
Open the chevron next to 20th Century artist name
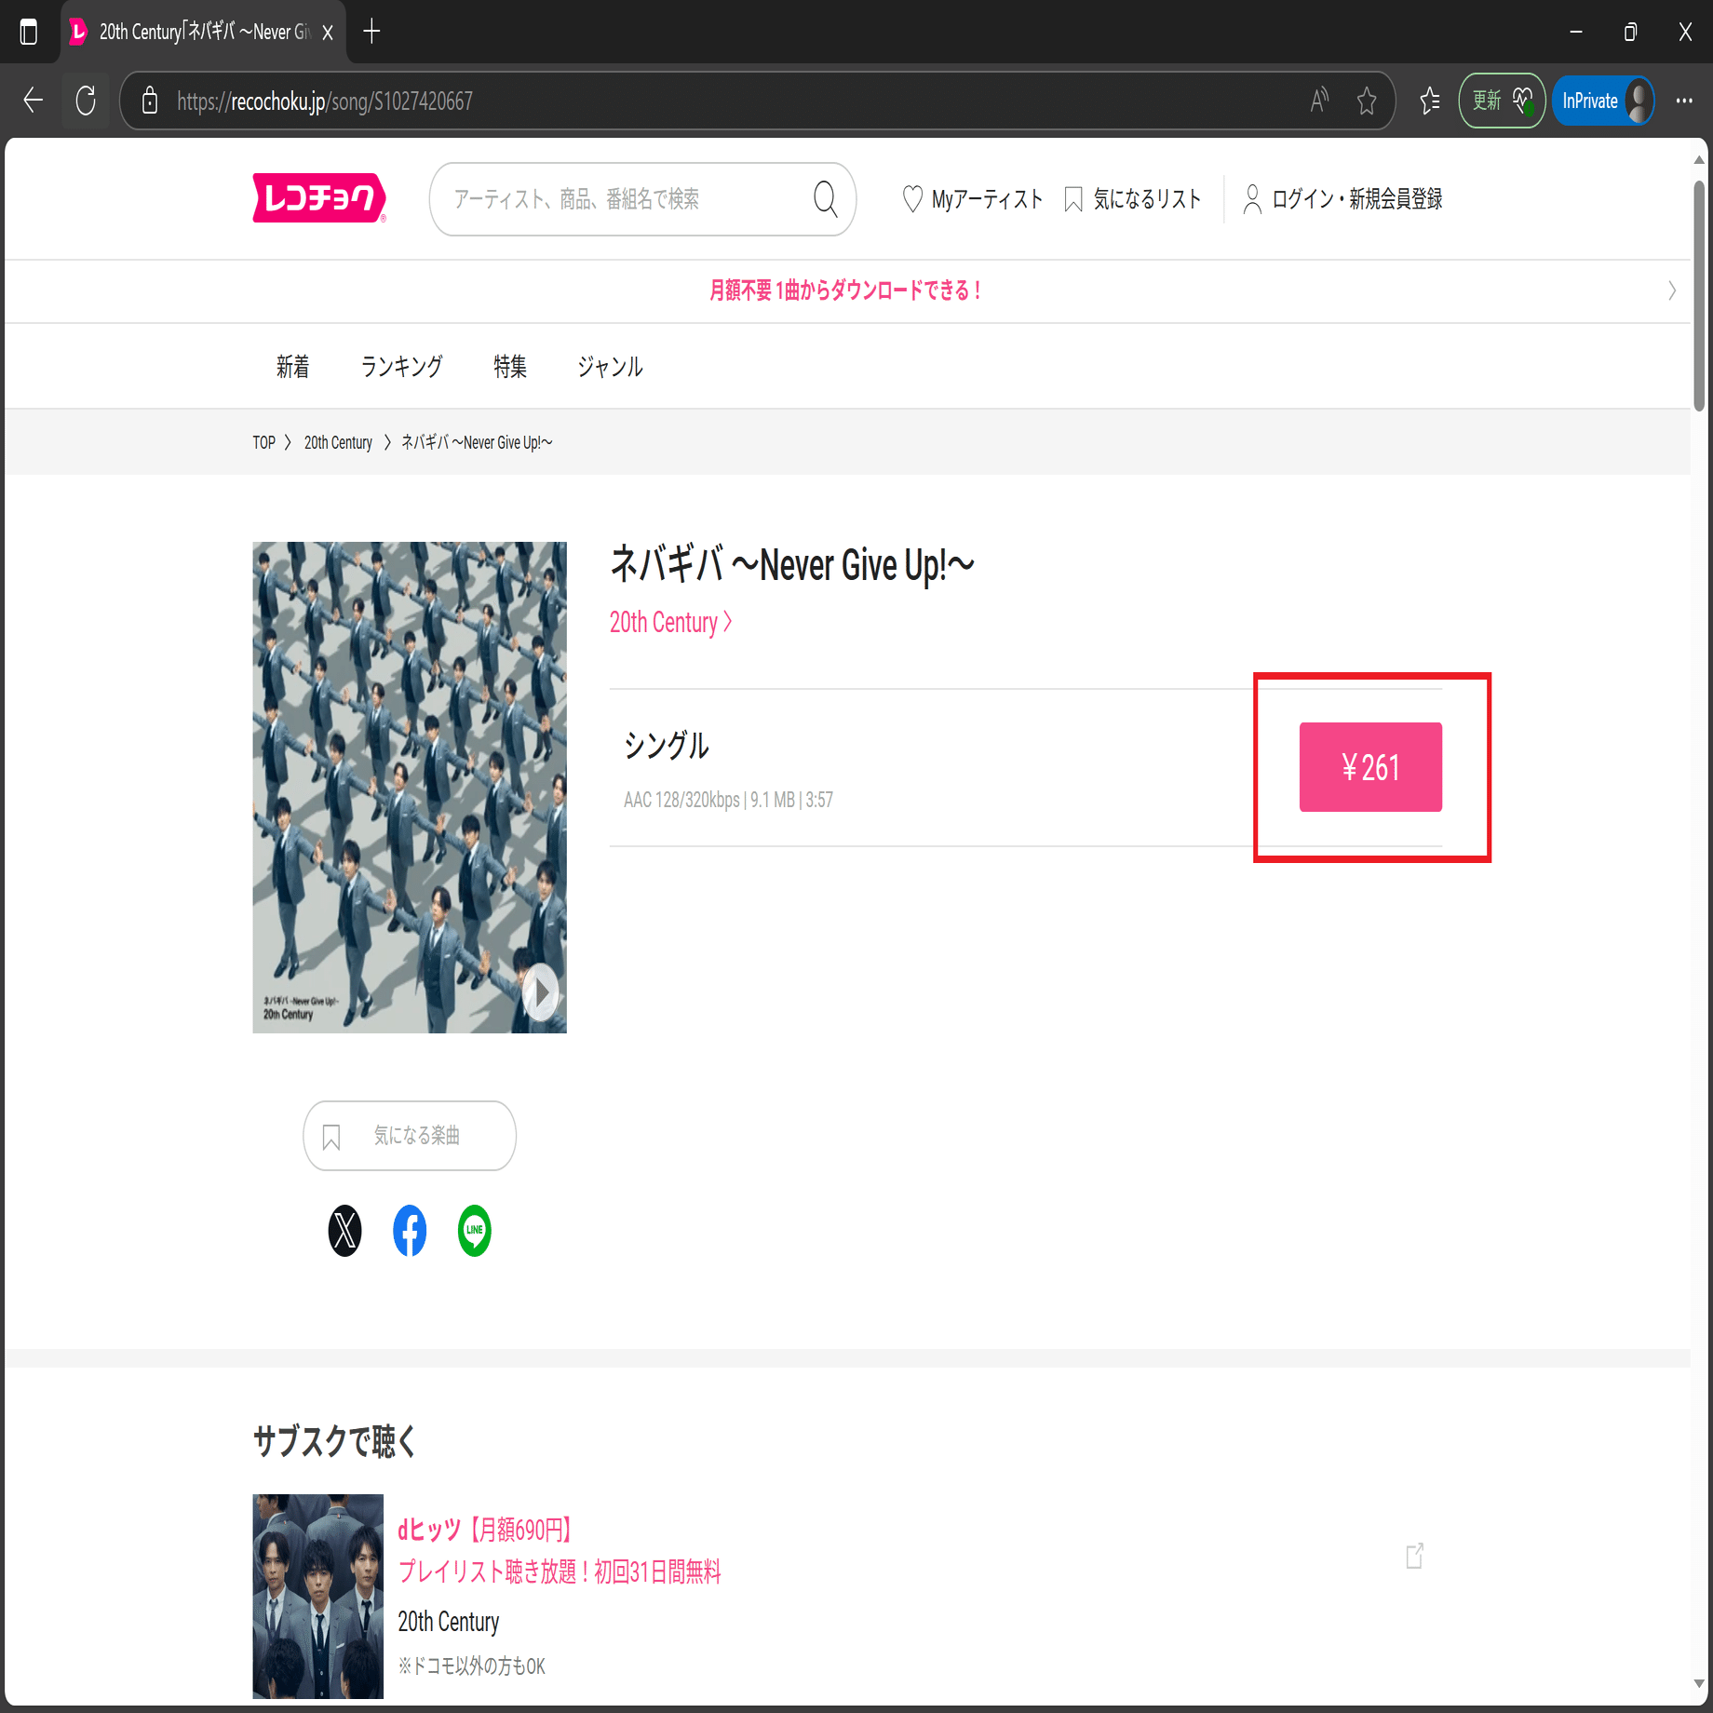729,622
